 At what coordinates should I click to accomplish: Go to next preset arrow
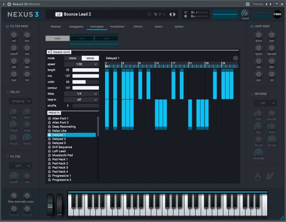tap(175, 14)
